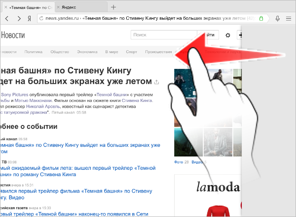View connection security via green lock icon
The width and height of the screenshot is (296, 217).
point(261,18)
